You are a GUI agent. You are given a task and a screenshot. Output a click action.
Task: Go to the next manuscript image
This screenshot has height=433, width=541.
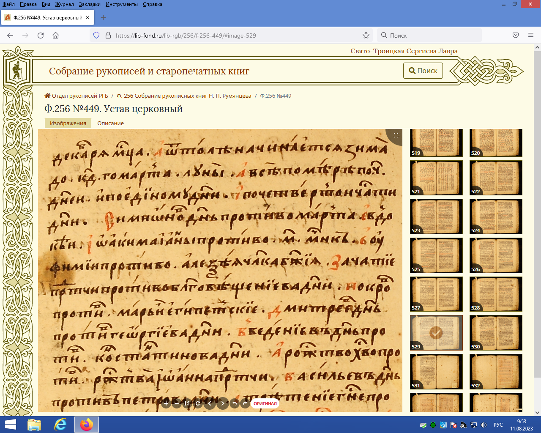coord(223,403)
